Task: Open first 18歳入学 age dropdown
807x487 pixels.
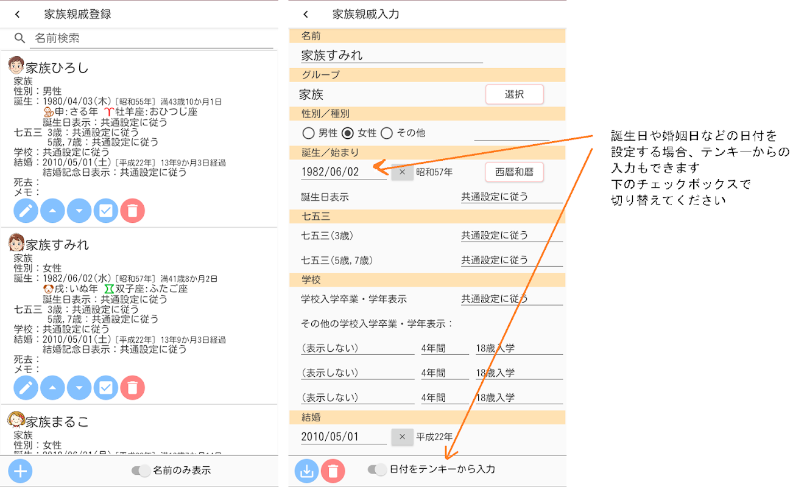Action: pyautogui.click(x=519, y=348)
